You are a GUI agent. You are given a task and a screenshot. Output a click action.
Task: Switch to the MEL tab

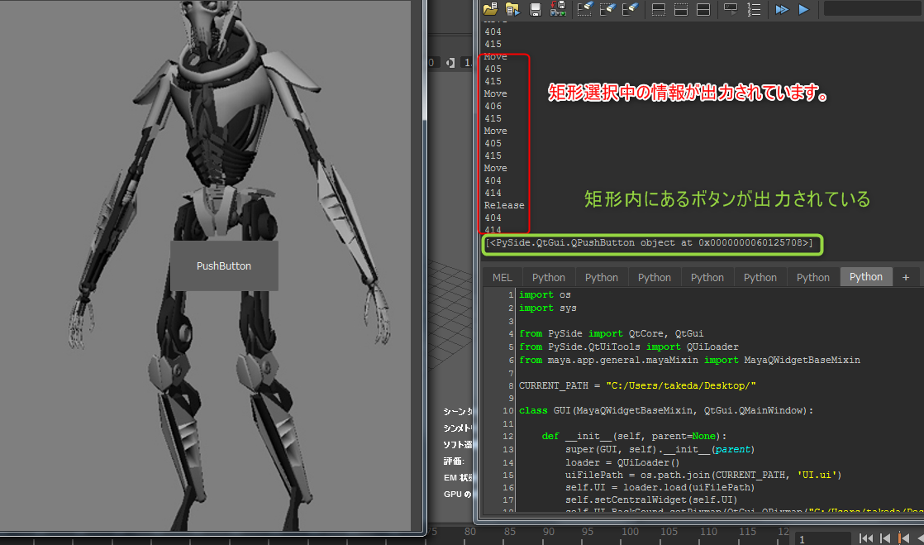coord(502,277)
